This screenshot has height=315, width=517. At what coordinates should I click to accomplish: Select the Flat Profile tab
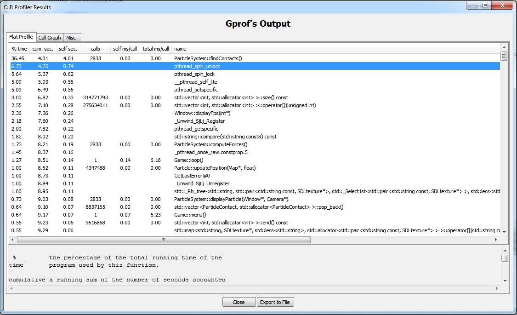tap(21, 37)
